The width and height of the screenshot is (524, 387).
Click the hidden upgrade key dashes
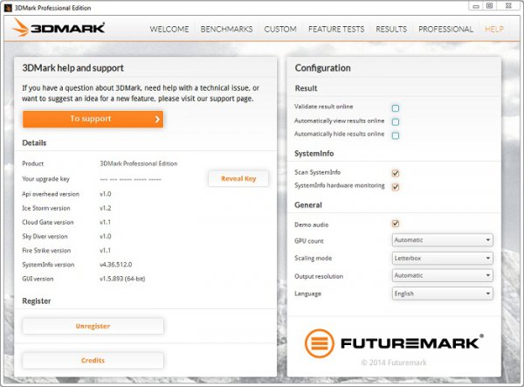(x=131, y=179)
